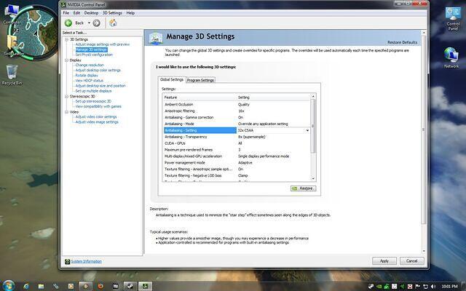Click the Forward arrow icon in toolbar
The image size is (466, 291).
tap(96, 23)
